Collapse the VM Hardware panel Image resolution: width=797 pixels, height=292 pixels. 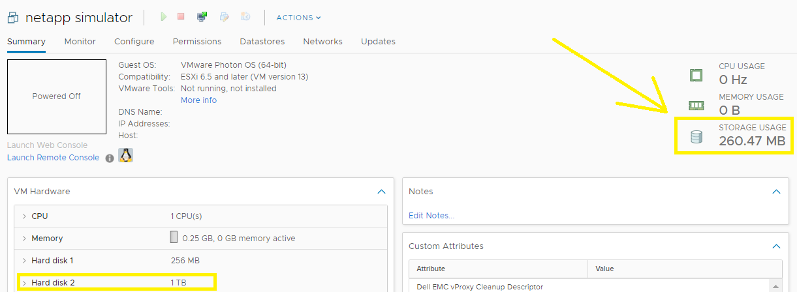click(381, 192)
